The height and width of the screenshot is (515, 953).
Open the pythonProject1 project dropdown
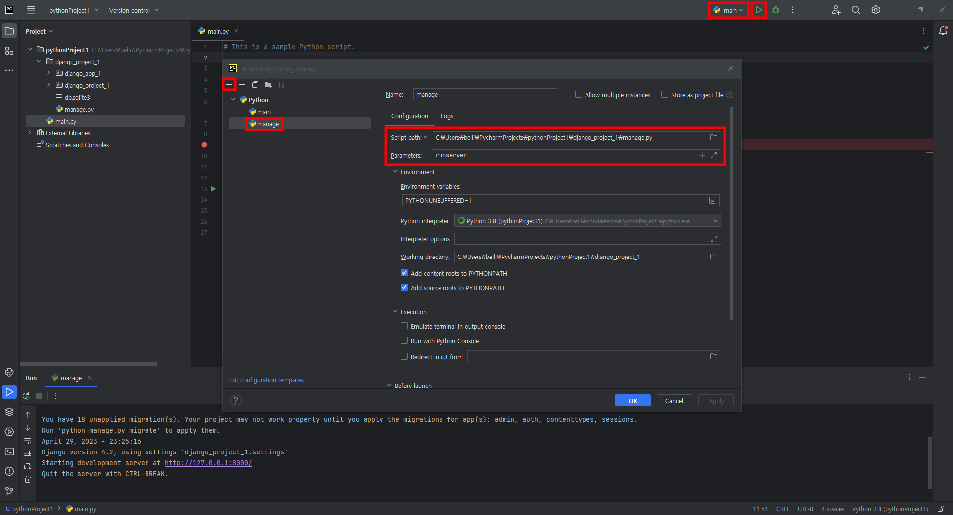pos(73,10)
